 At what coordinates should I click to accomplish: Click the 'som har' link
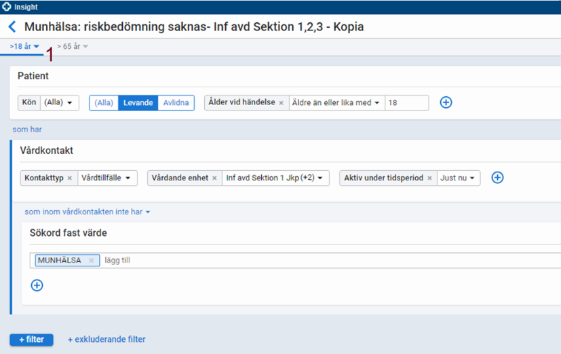click(x=27, y=130)
